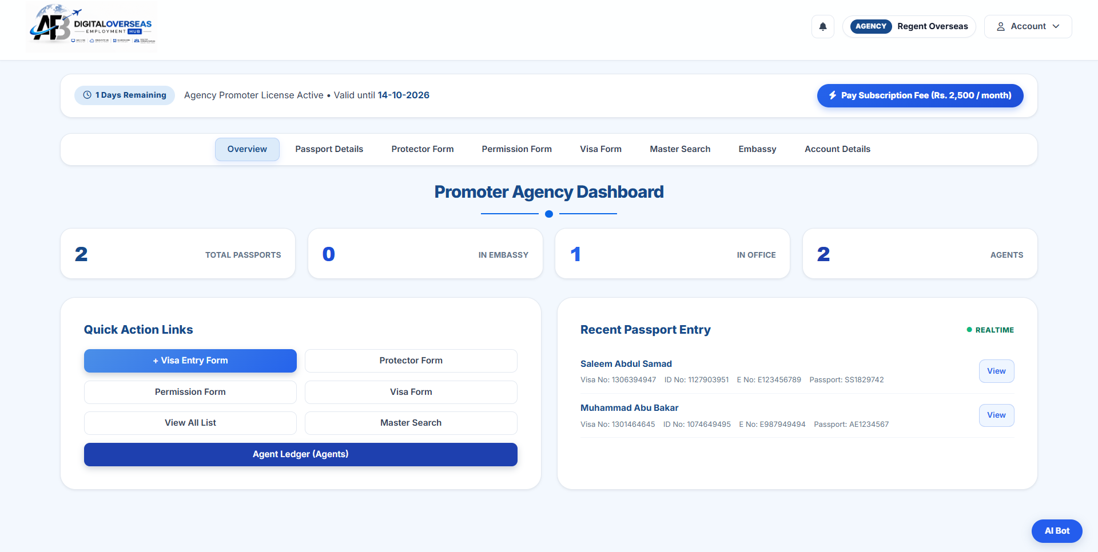Click the View All List button
Screen dimensions: 1098x552
coord(190,423)
